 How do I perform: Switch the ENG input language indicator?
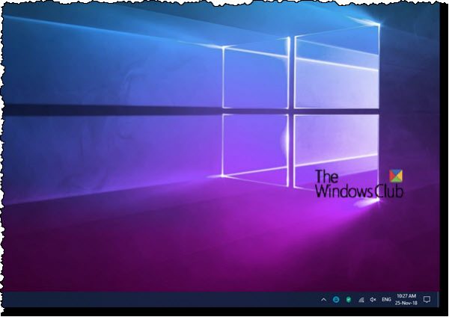click(386, 300)
